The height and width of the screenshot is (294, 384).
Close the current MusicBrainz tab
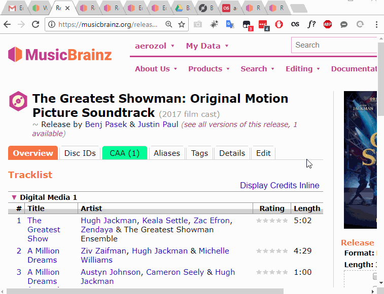pyautogui.click(x=67, y=8)
